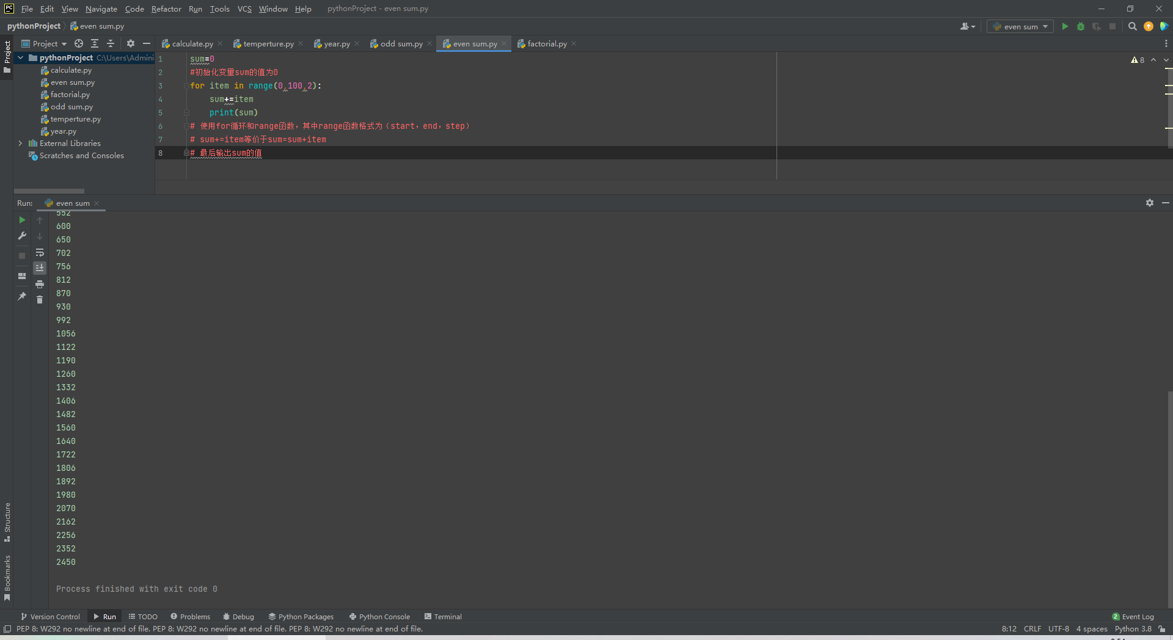Change UTF-8 file encoding
The height and width of the screenshot is (640, 1173).
pyautogui.click(x=1059, y=629)
